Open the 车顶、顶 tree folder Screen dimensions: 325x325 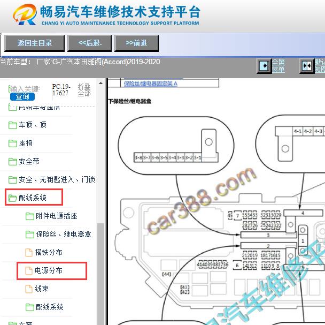[33, 125]
